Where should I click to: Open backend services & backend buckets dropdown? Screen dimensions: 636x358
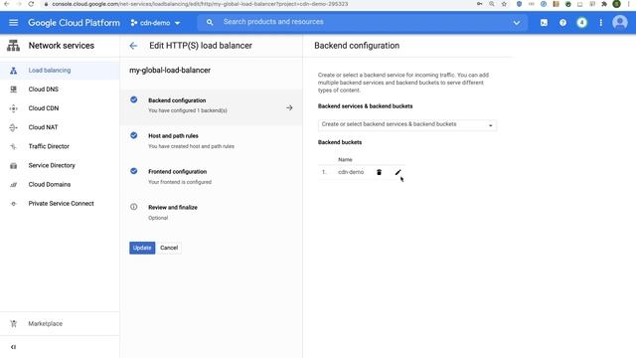407,124
